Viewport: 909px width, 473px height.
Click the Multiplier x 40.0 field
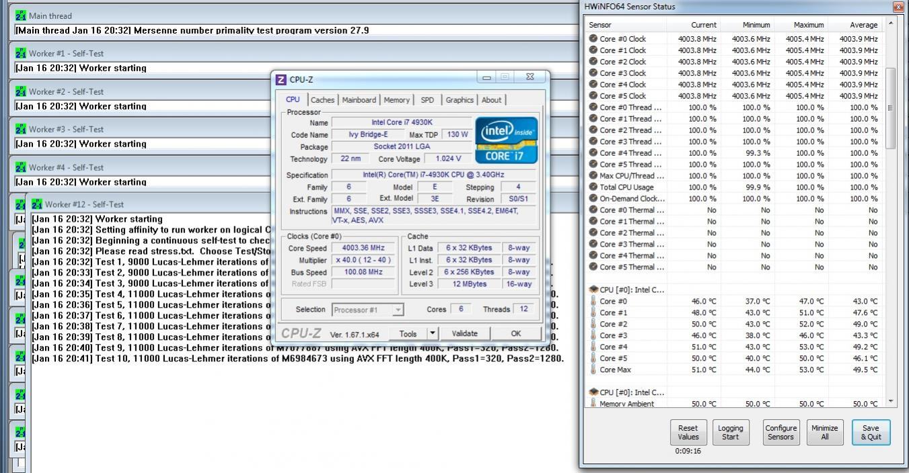coord(363,260)
